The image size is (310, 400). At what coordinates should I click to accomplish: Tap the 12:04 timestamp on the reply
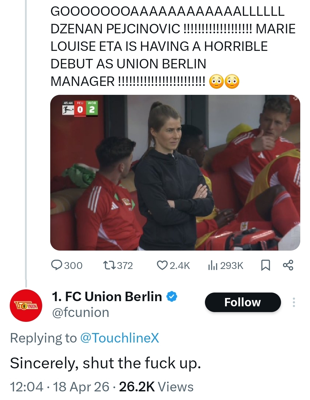coord(27,387)
